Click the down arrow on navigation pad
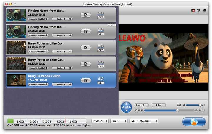The image size is (212, 134). point(126,111)
